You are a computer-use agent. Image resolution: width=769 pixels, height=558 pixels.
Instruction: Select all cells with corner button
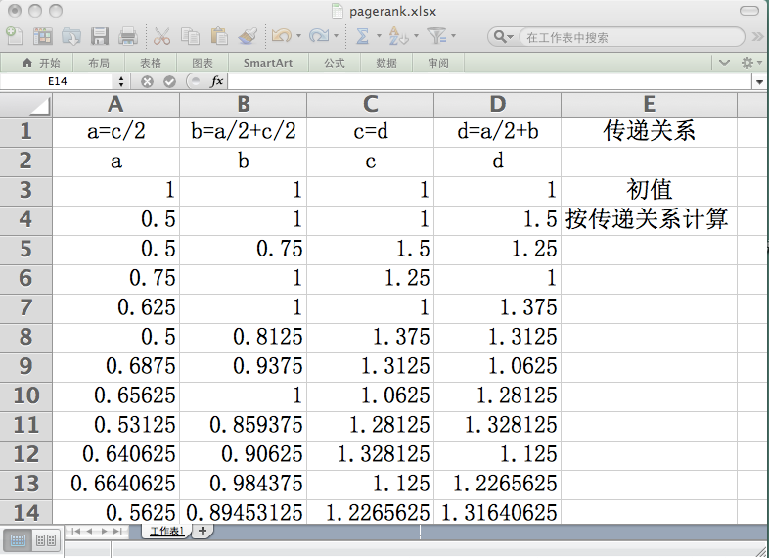click(x=26, y=105)
